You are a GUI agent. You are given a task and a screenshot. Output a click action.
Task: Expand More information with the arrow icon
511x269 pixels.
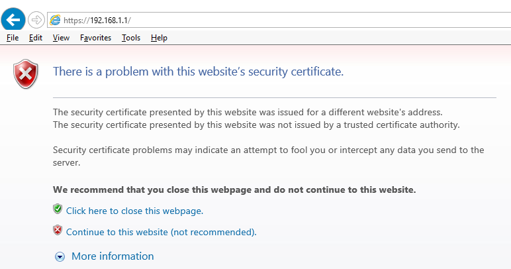(x=60, y=256)
